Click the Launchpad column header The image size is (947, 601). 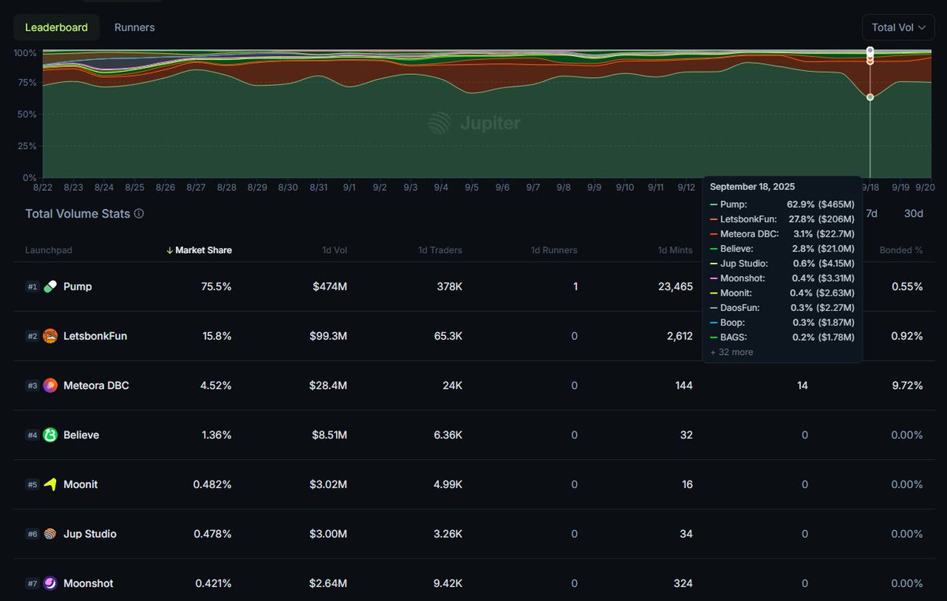pyautogui.click(x=49, y=250)
